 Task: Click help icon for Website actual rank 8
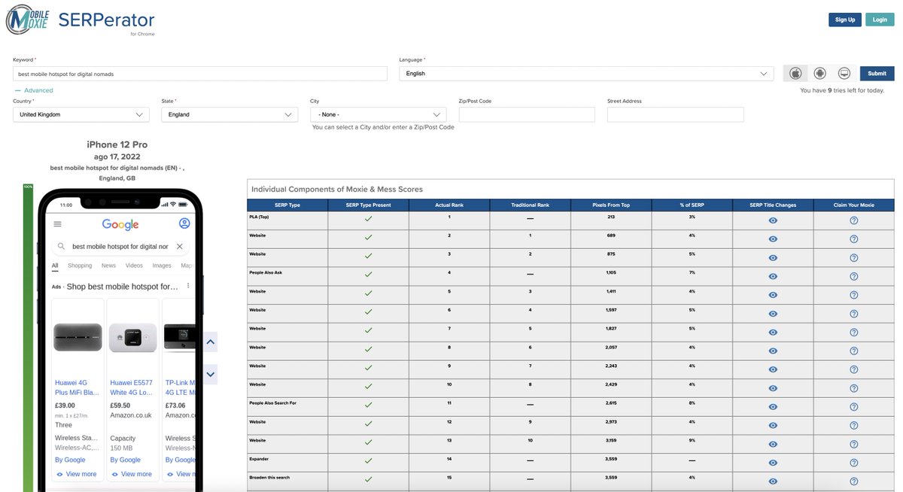tap(854, 351)
